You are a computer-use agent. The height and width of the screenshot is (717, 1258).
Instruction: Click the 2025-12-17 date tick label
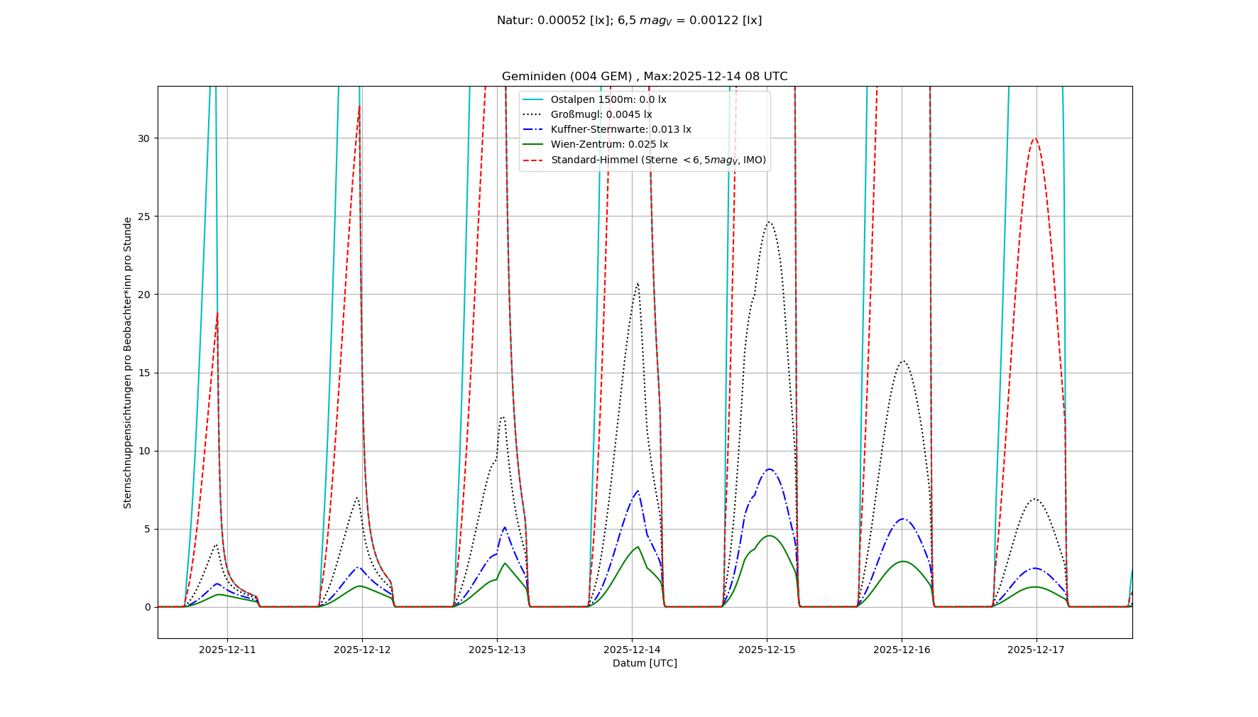(x=1036, y=650)
